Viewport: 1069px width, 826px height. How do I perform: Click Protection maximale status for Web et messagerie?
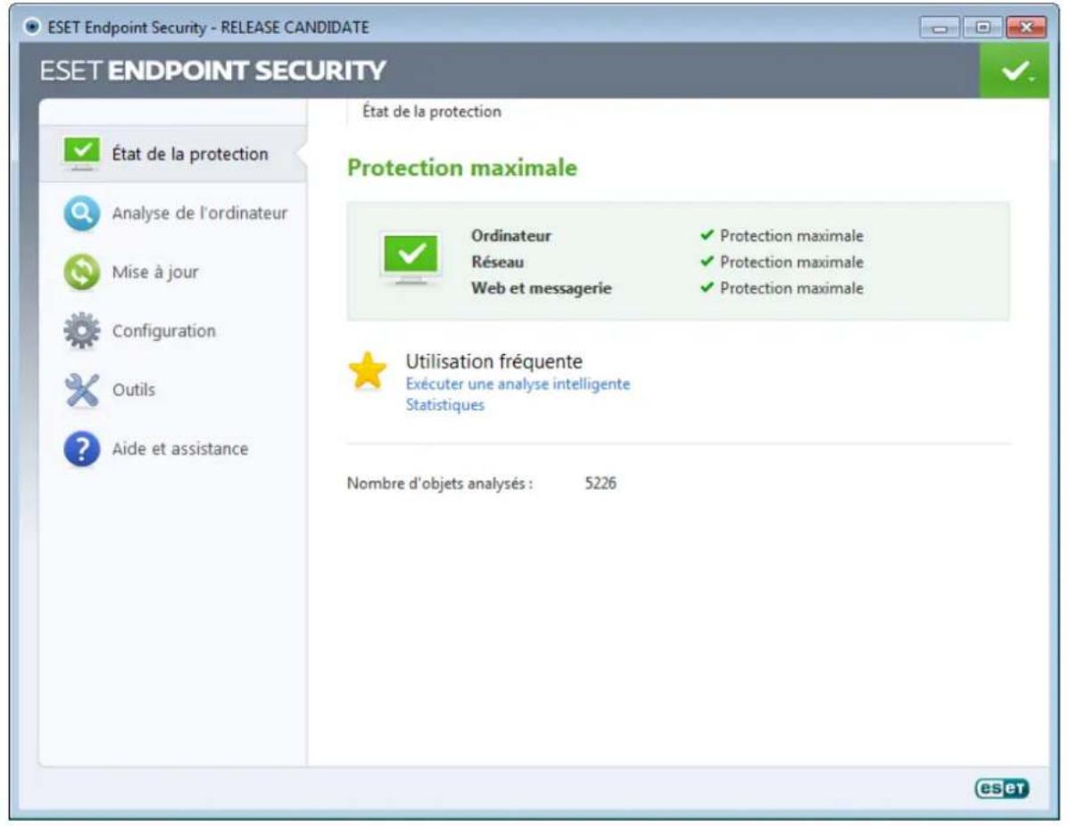(791, 288)
